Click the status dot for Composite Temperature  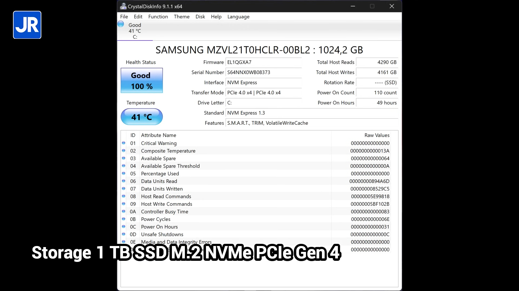click(x=124, y=151)
